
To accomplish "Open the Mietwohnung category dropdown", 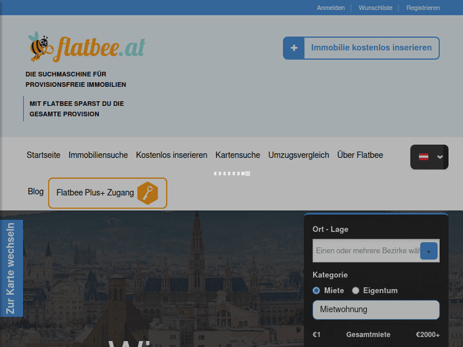I will [x=376, y=309].
